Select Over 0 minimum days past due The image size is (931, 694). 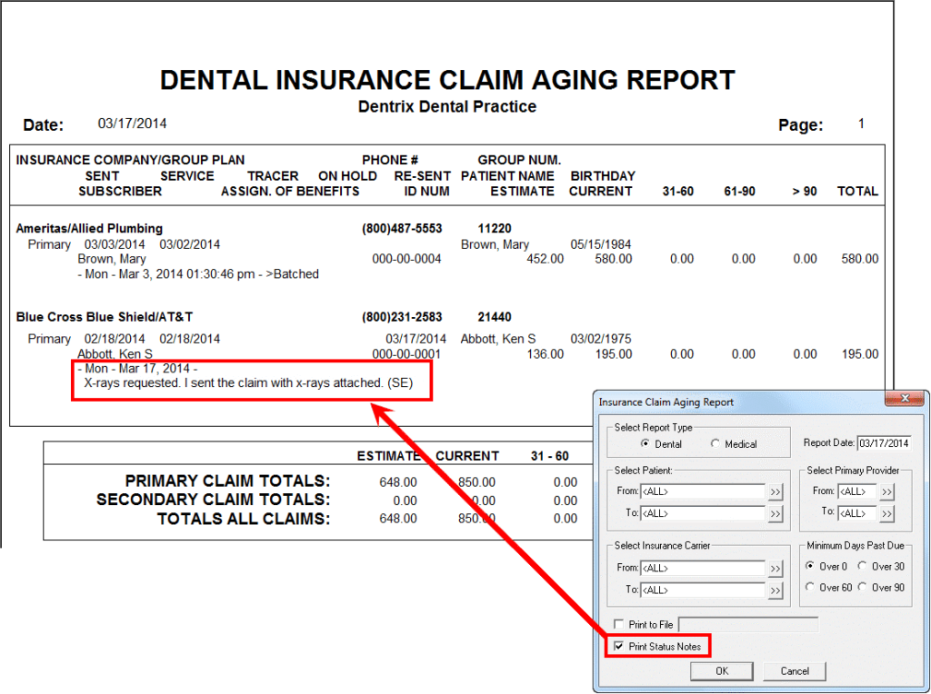pyautogui.click(x=810, y=567)
